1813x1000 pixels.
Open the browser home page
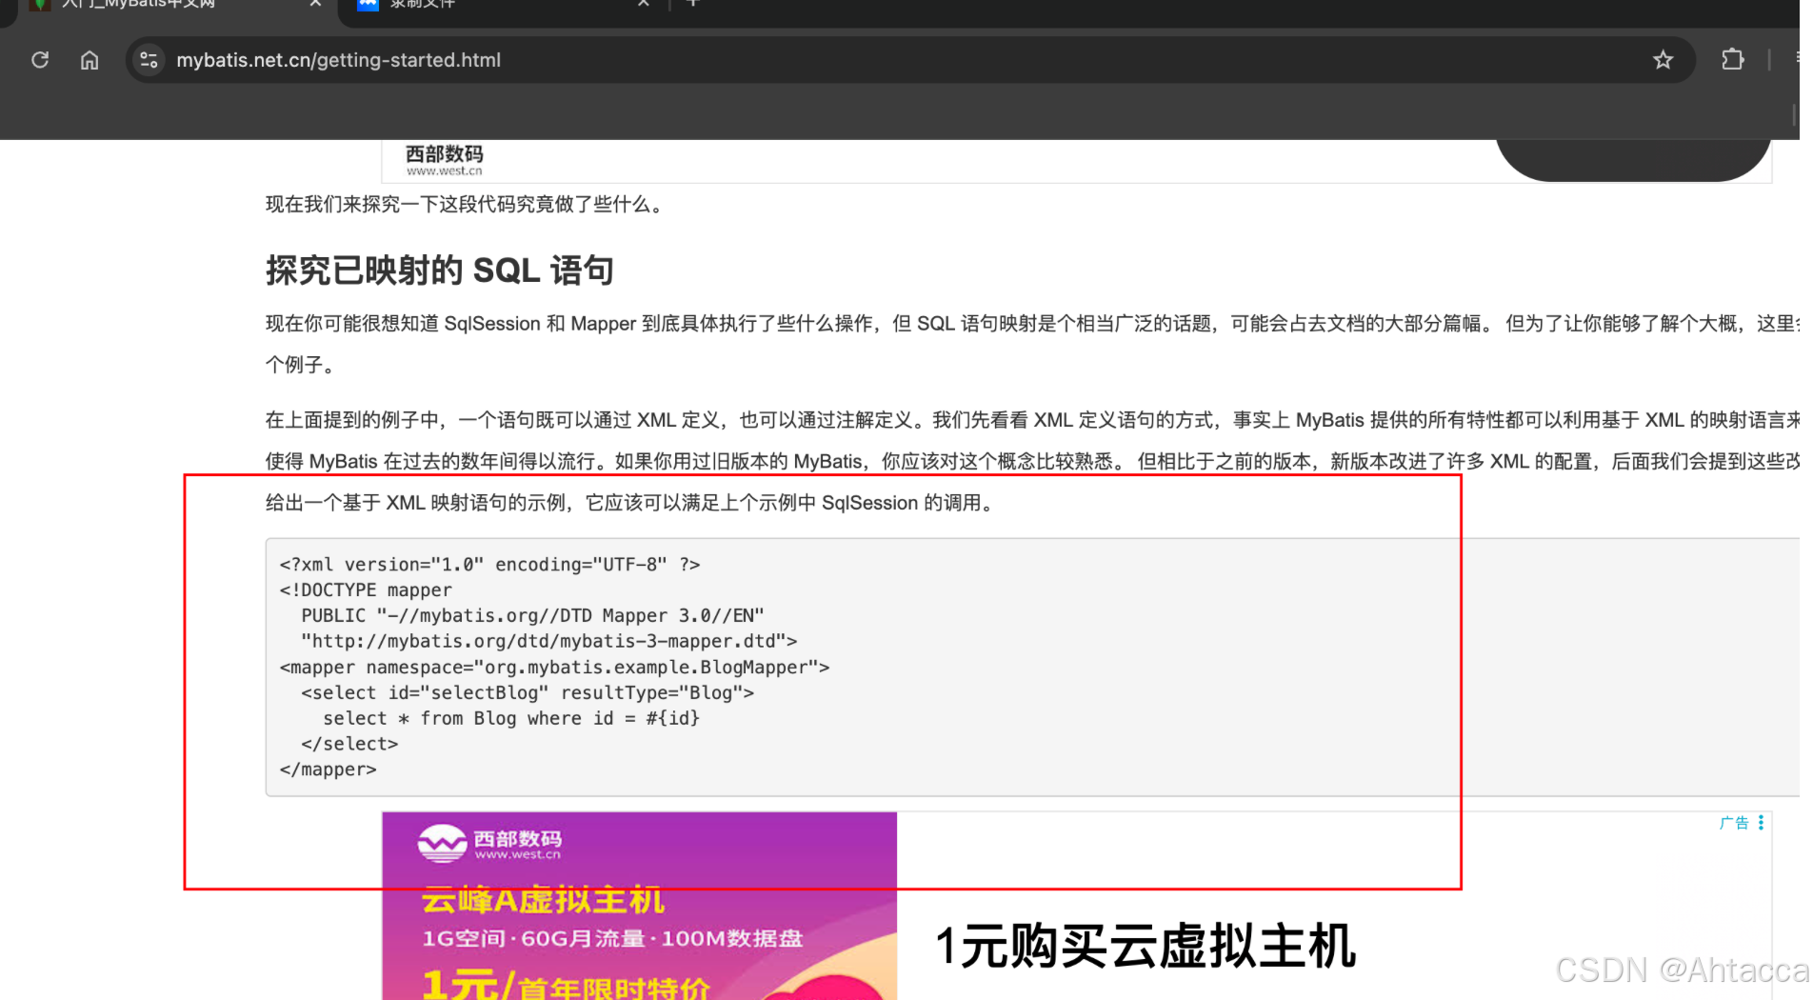[90, 59]
